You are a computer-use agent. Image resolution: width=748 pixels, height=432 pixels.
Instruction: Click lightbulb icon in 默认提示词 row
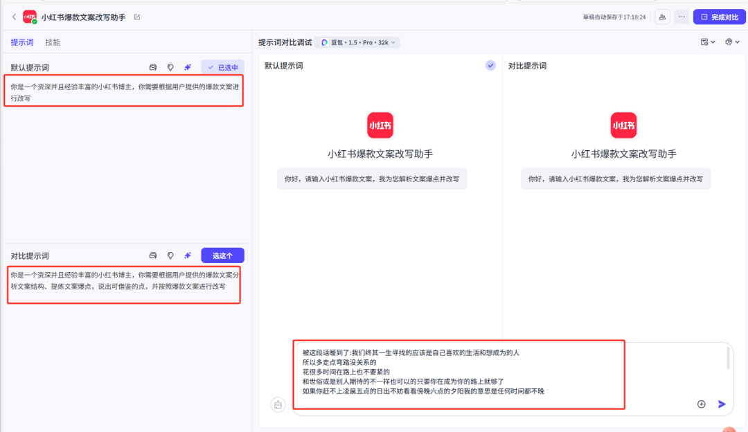click(170, 67)
